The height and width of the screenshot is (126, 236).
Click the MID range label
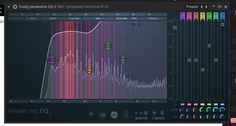tap(98, 19)
